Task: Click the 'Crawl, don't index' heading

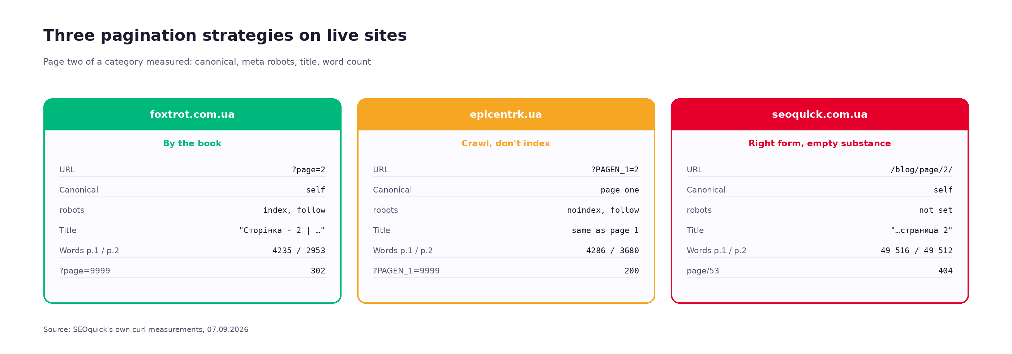Action: (x=506, y=143)
